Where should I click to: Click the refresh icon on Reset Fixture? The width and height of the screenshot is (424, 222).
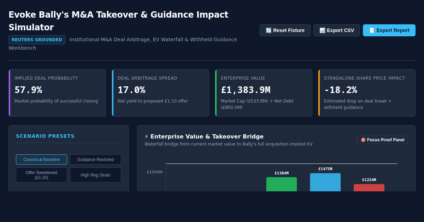(x=269, y=30)
